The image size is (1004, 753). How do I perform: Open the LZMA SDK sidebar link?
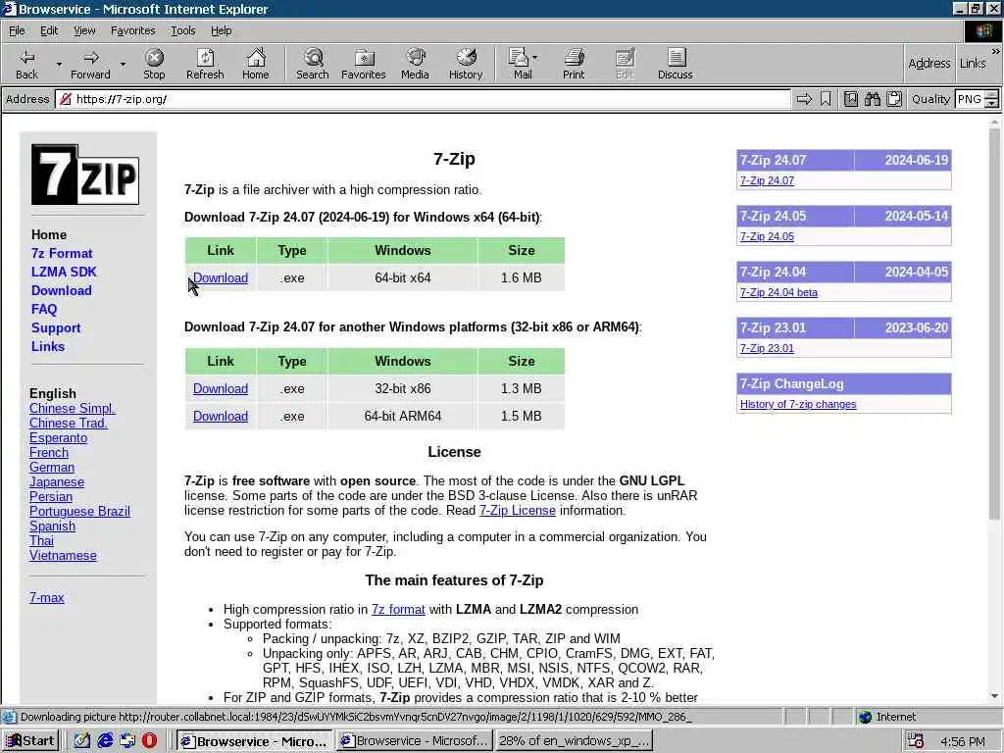point(64,273)
